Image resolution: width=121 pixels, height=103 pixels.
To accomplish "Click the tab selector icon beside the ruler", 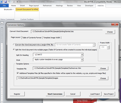I will [2, 23].
